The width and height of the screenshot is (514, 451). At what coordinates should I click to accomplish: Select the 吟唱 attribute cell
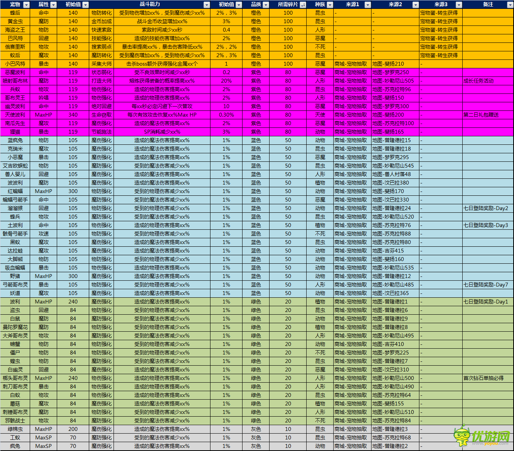pos(44,98)
